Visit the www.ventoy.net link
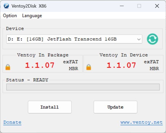Screen dimensions: 166x133 tap(141, 122)
